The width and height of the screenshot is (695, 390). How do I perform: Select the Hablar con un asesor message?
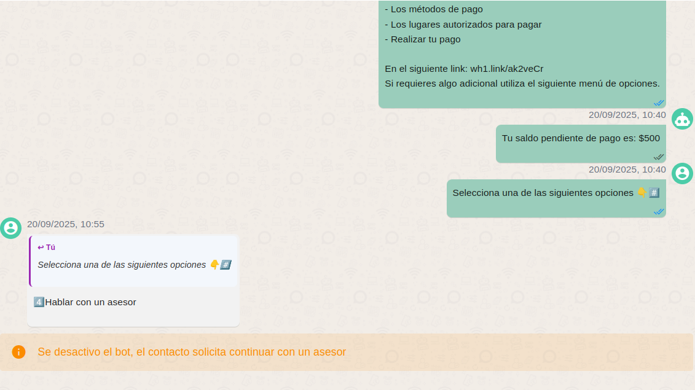click(x=90, y=302)
